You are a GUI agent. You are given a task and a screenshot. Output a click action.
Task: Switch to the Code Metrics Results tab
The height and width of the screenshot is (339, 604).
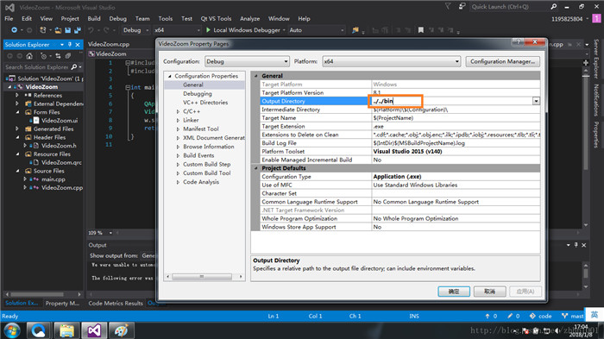(x=116, y=303)
